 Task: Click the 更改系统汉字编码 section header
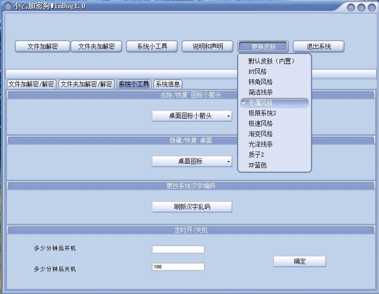click(191, 186)
